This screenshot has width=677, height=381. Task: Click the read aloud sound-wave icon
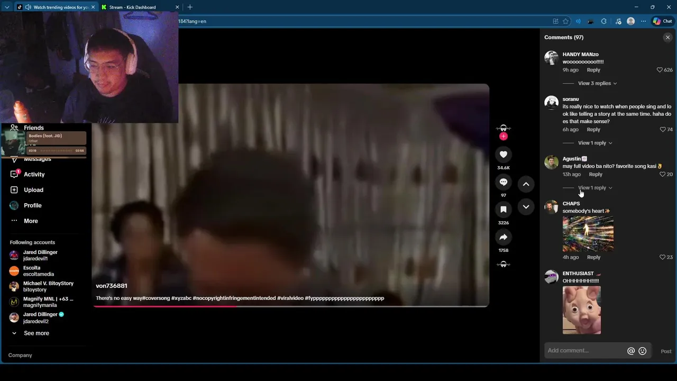(578, 21)
